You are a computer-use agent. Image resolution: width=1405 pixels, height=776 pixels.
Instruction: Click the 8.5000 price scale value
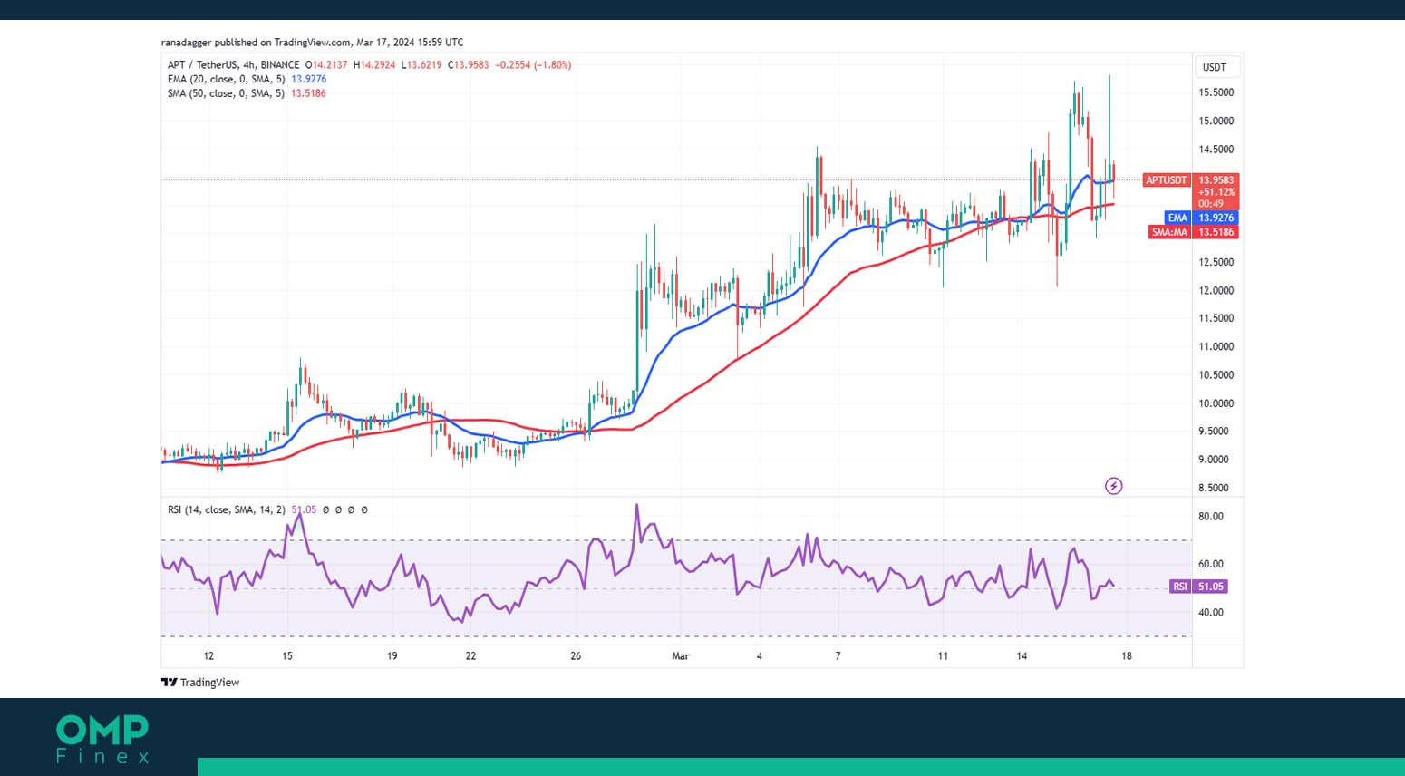(x=1214, y=488)
